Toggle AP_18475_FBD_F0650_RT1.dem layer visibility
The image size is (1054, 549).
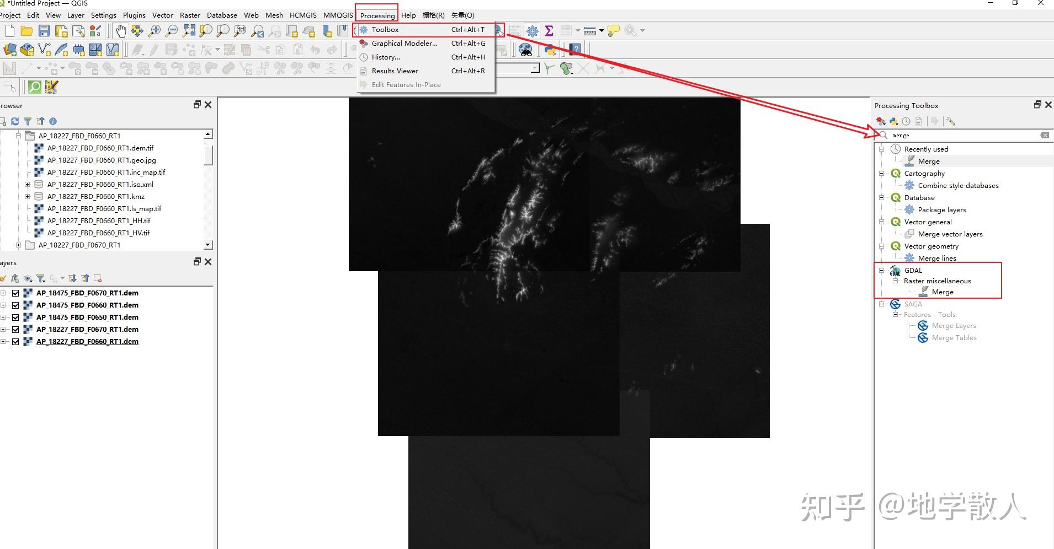coord(15,317)
